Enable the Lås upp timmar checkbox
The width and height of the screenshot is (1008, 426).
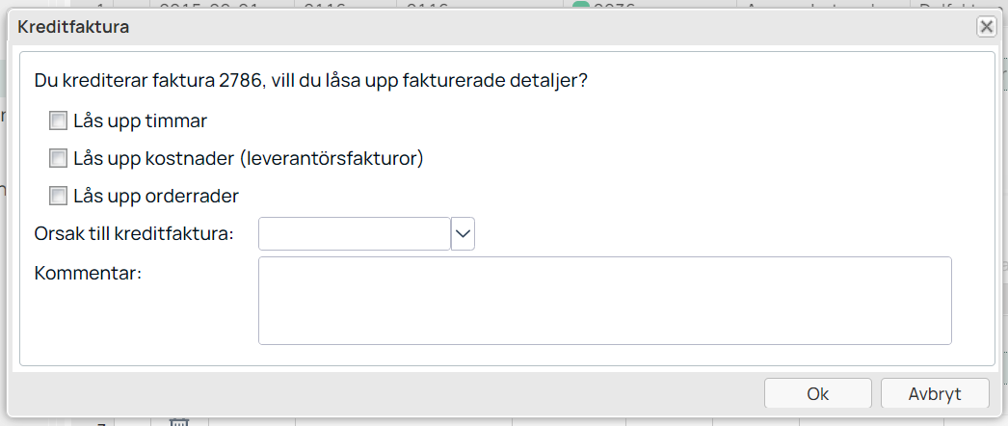pyautogui.click(x=58, y=121)
